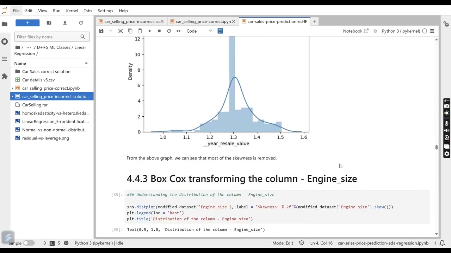This screenshot has height=253, width=451.
Task: Open notifications with the bell icon
Action: (x=442, y=243)
